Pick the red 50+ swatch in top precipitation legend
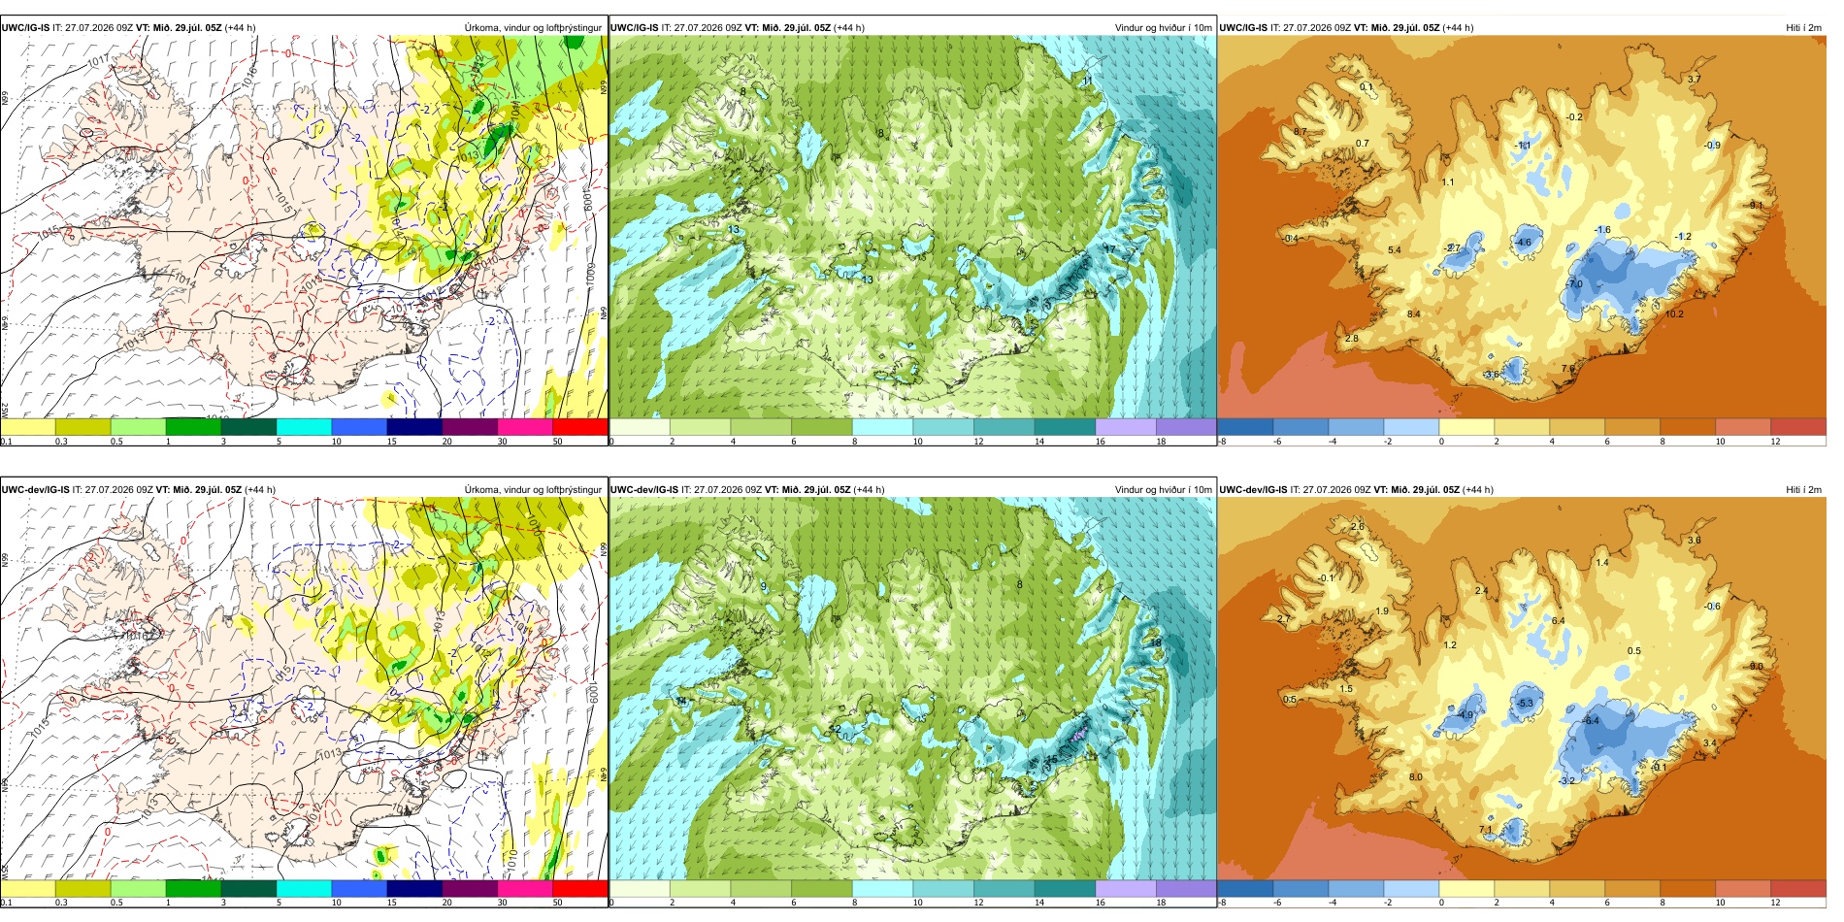 (x=579, y=427)
